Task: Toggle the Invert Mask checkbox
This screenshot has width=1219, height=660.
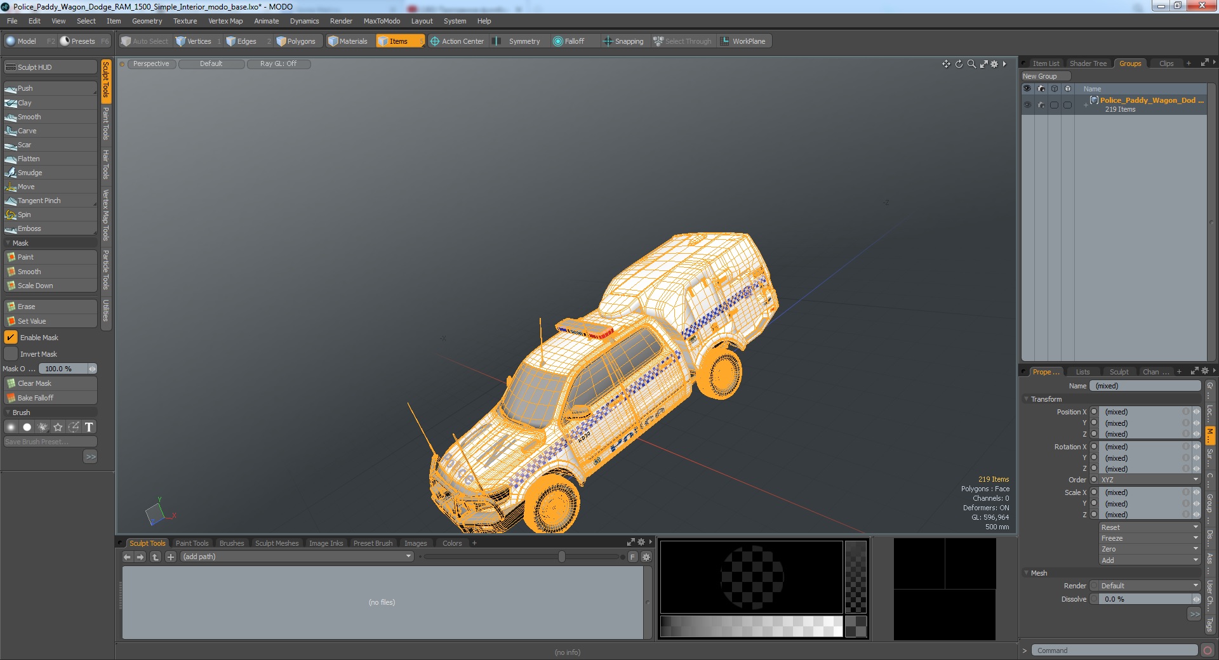Action: click(x=11, y=354)
